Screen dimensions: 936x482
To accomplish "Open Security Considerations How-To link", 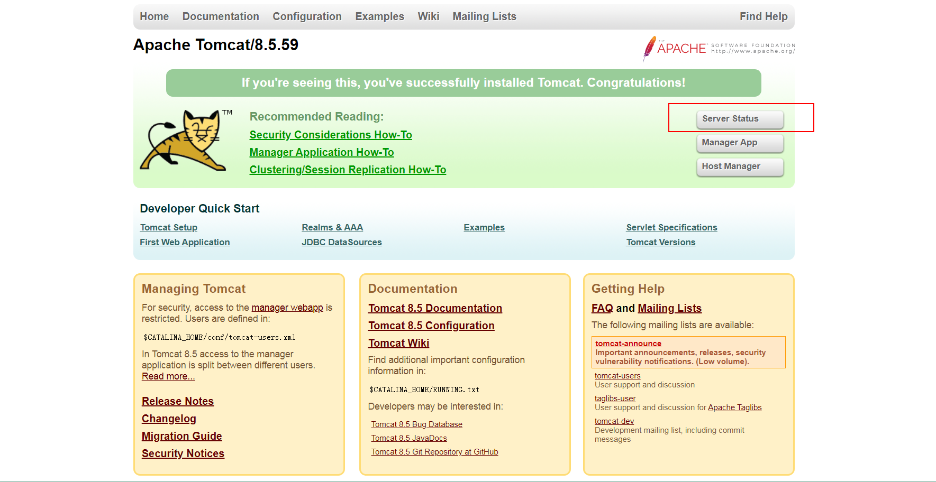I will [331, 135].
